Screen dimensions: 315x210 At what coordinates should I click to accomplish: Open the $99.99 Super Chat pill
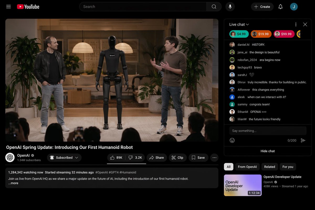[x=284, y=34]
